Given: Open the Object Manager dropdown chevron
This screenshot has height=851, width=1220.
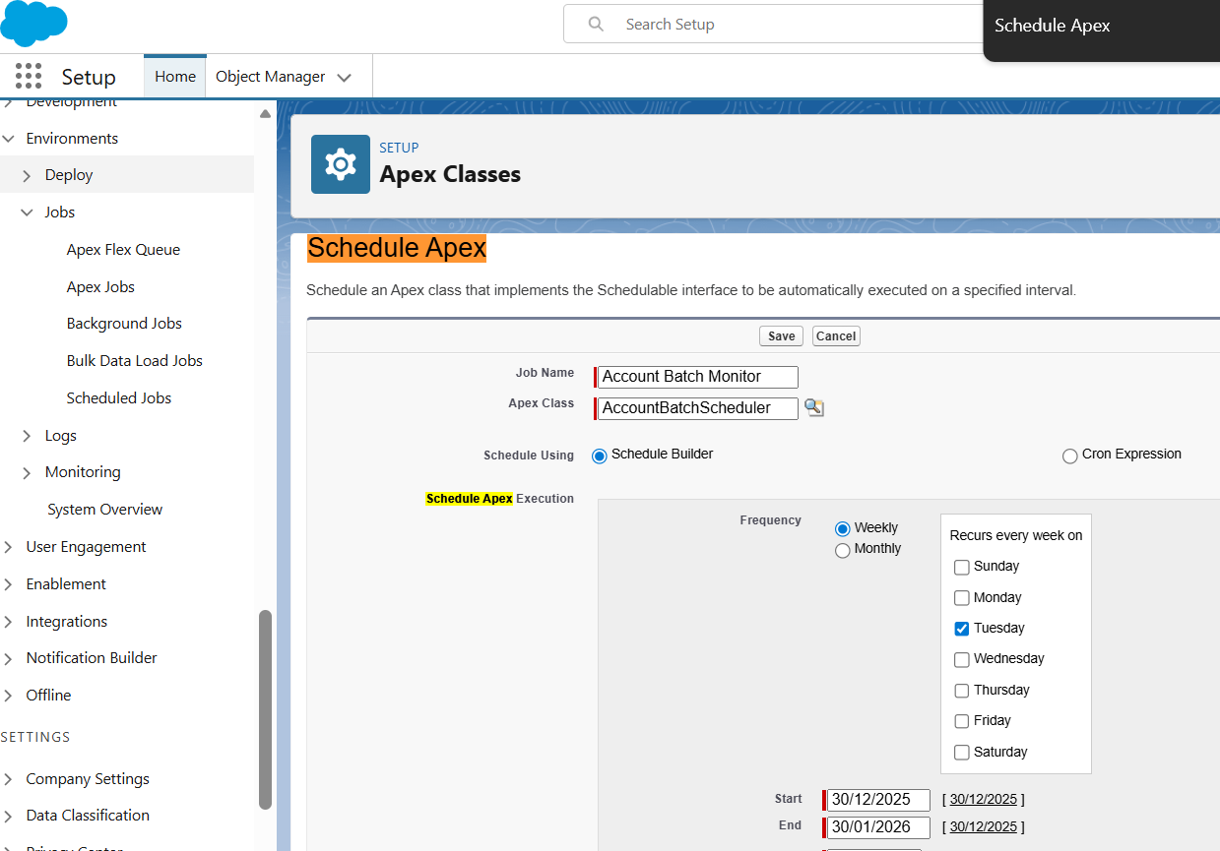Looking at the screenshot, I should [344, 78].
